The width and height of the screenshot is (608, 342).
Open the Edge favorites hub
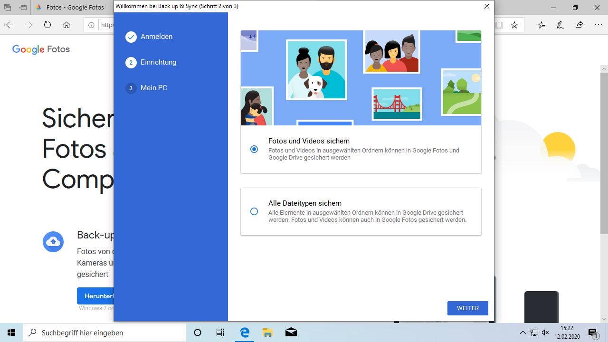point(542,25)
